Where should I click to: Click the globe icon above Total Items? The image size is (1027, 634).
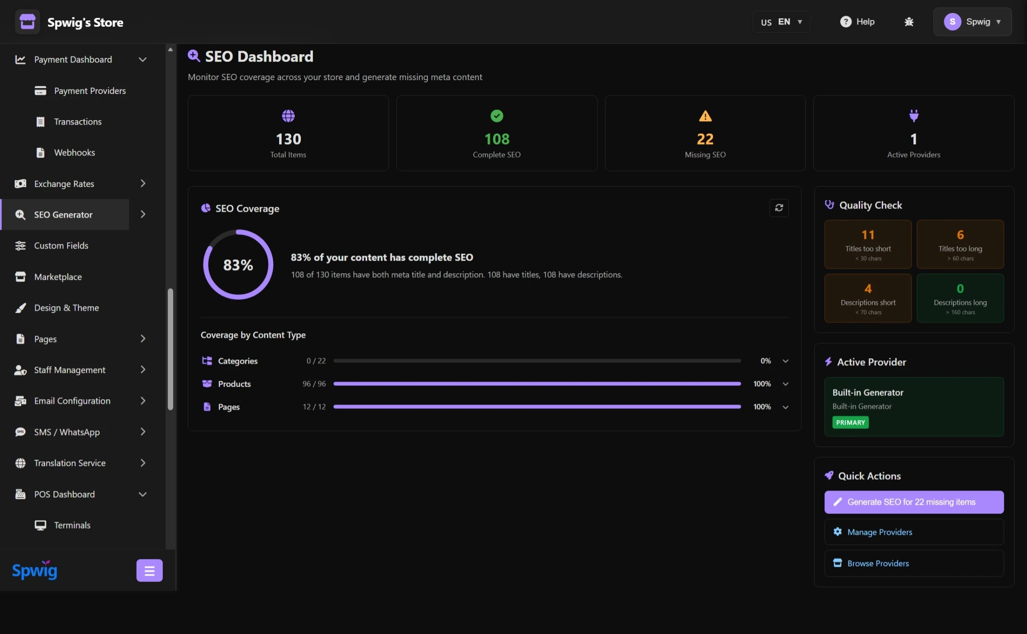tap(288, 116)
